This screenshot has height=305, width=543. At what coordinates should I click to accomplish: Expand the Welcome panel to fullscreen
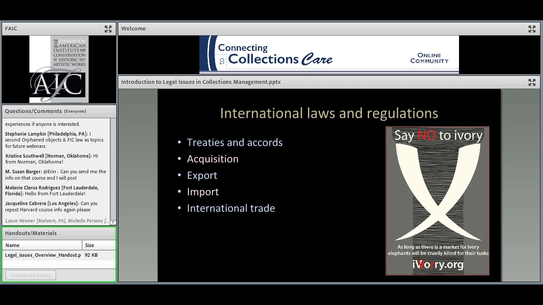tap(532, 29)
